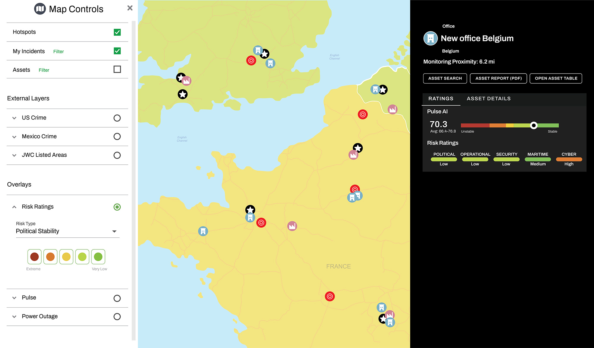Switch to the Asset Details tab
Image resolution: width=594 pixels, height=348 pixels.
[489, 98]
